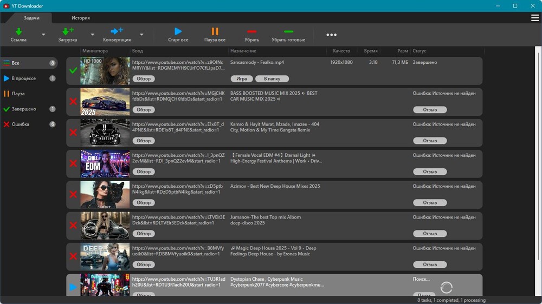Click the Sansasmody HD 1080 thumbnail
The height and width of the screenshot is (304, 542).
pyautogui.click(x=105, y=71)
